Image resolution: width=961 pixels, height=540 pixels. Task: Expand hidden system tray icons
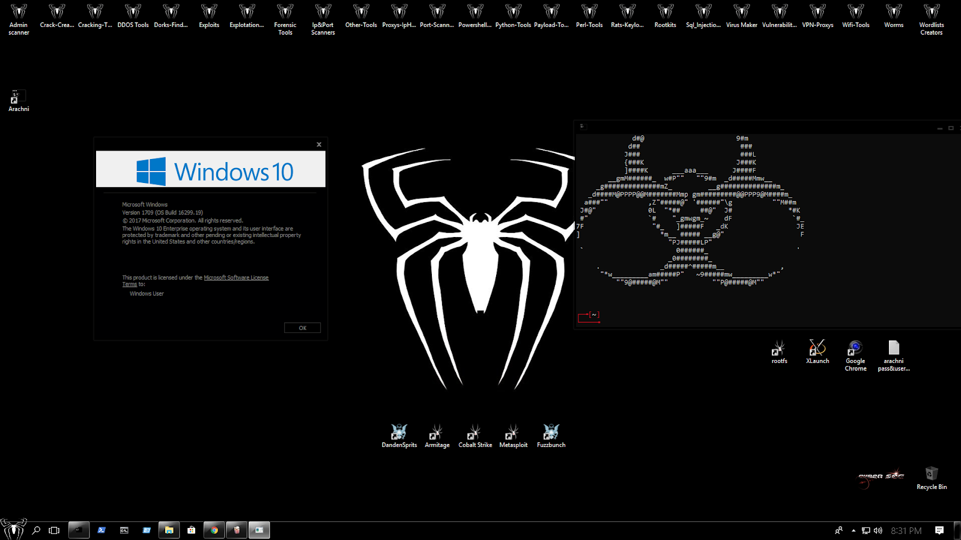[x=853, y=530]
